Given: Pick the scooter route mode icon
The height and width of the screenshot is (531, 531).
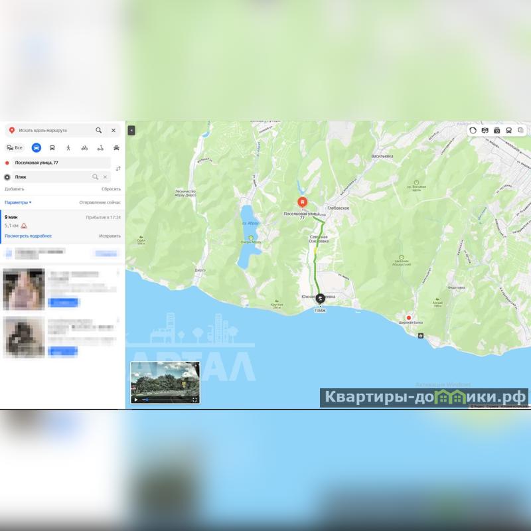Looking at the screenshot, I should point(100,147).
